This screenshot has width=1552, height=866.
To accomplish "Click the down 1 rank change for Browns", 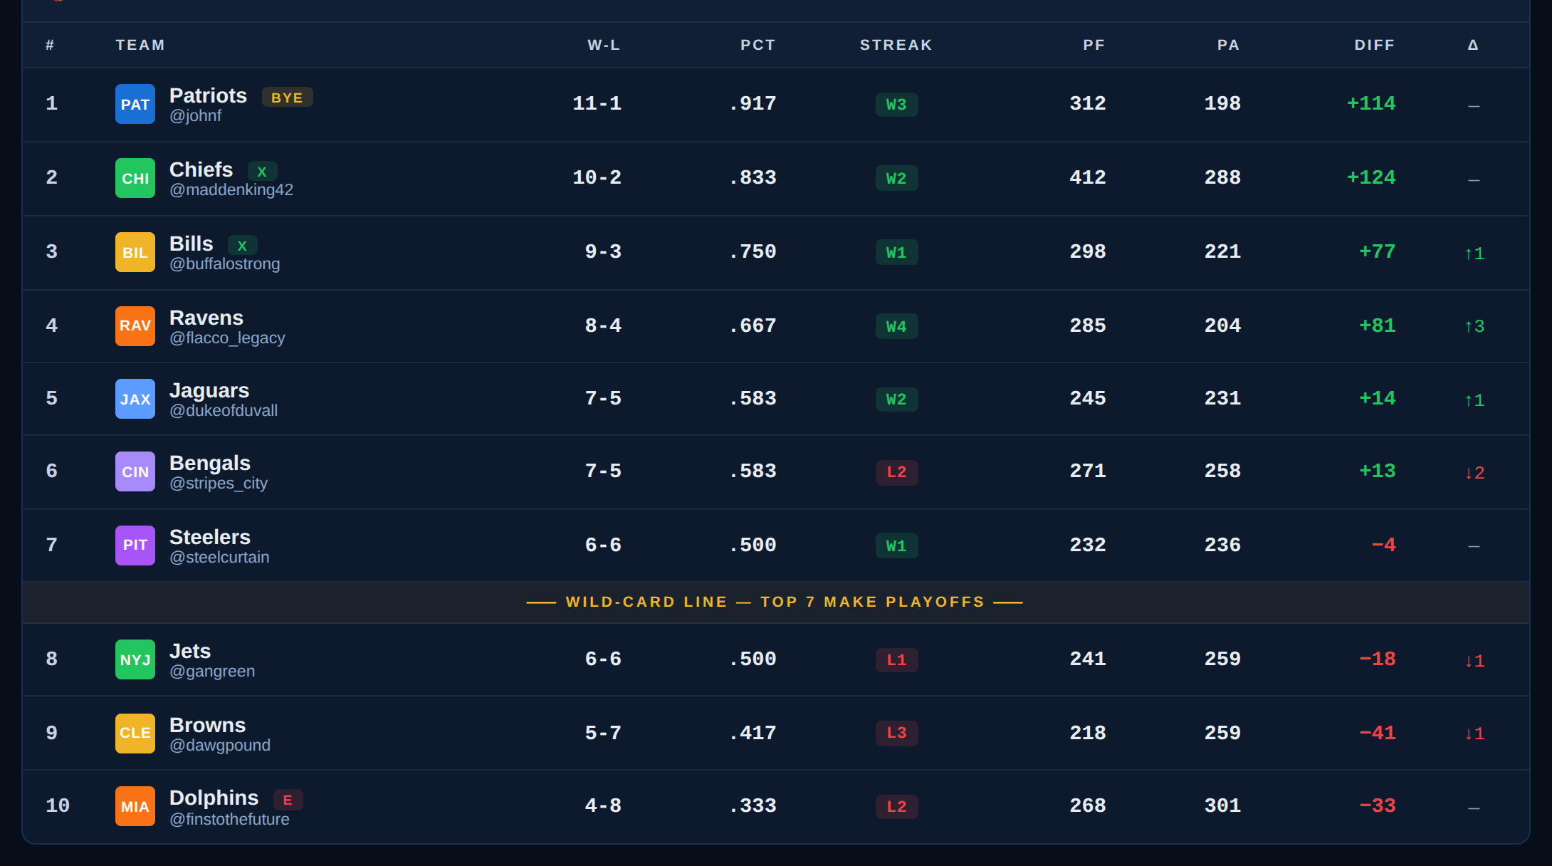I will click(1474, 734).
